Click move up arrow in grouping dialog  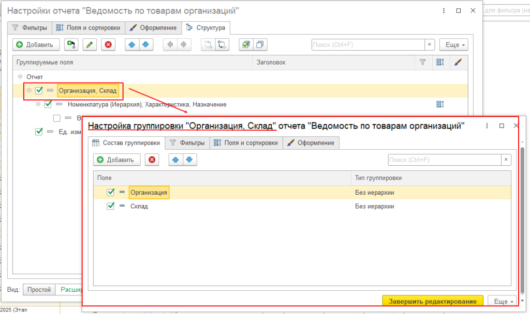(x=176, y=160)
